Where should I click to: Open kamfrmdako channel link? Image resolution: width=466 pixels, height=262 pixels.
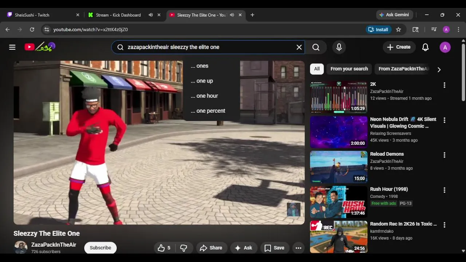[x=382, y=231]
